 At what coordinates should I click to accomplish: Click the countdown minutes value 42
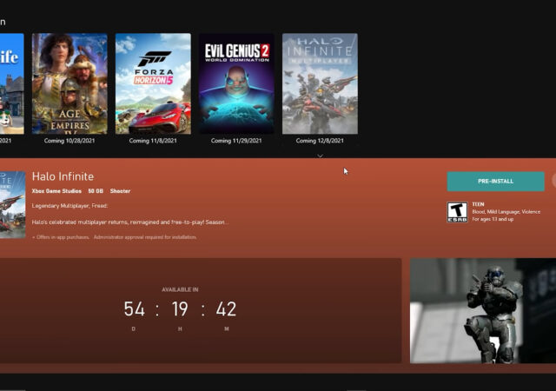click(x=226, y=309)
